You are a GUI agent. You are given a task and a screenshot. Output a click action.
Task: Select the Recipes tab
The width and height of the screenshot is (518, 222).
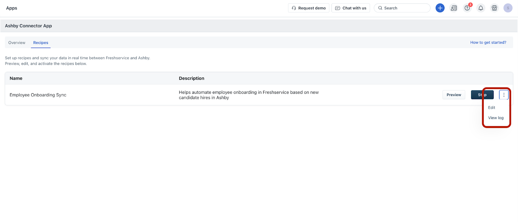coord(41,43)
